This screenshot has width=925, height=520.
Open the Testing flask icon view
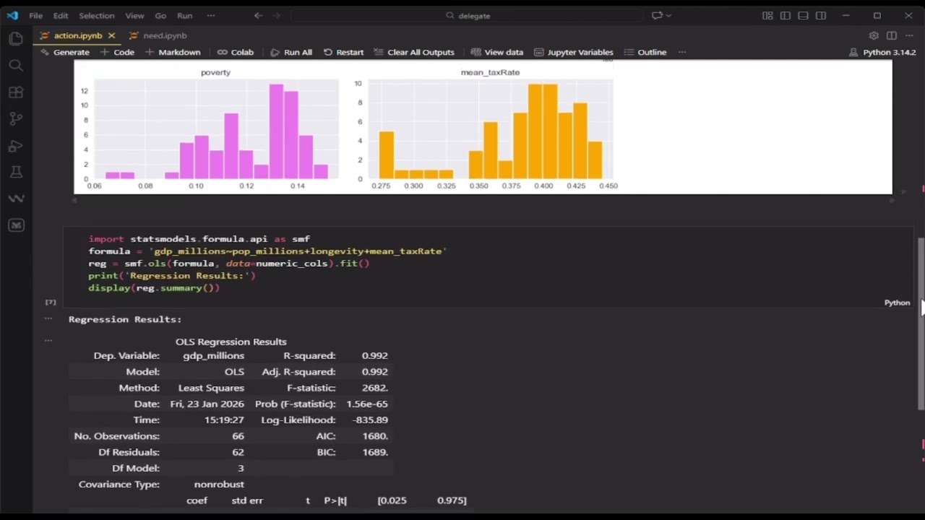click(16, 172)
